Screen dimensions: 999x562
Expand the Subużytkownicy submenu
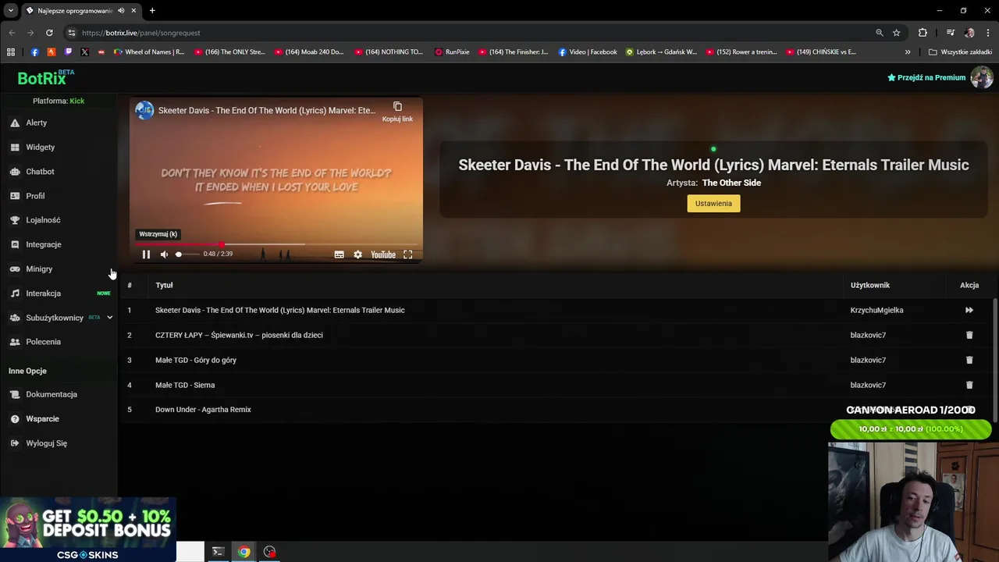pos(109,318)
